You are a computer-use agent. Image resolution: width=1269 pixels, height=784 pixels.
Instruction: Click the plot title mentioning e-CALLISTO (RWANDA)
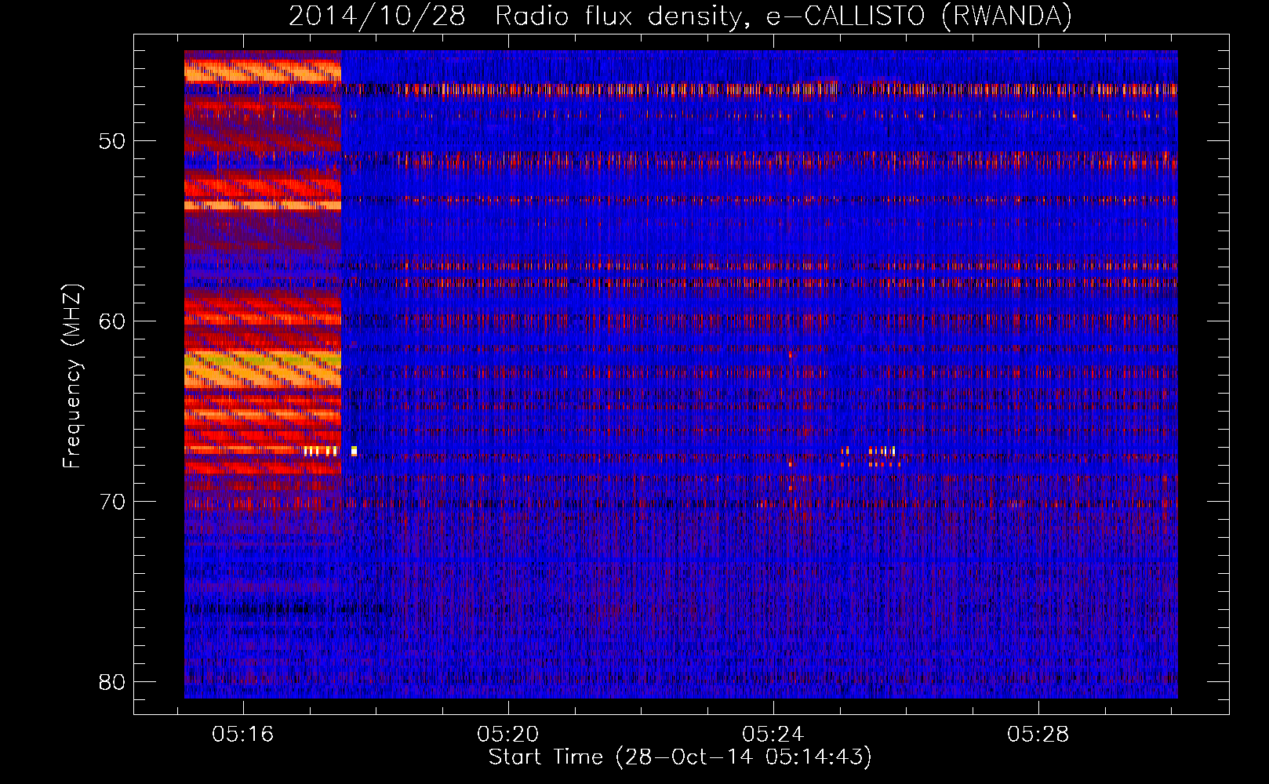[x=680, y=16]
